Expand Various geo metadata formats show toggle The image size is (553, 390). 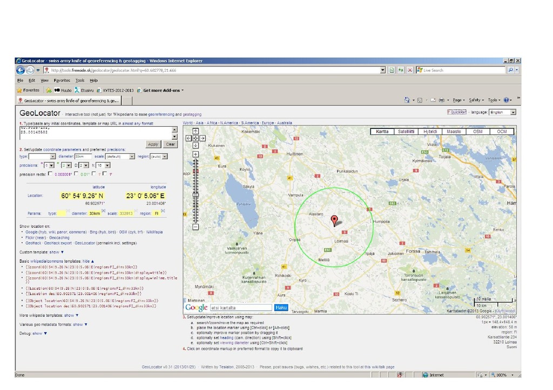(x=80, y=325)
